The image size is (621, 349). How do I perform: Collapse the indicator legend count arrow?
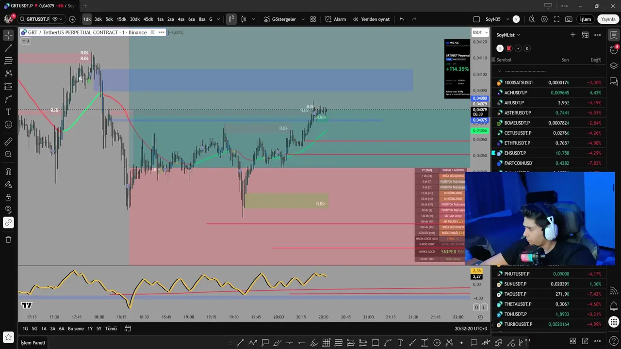tap(26, 41)
